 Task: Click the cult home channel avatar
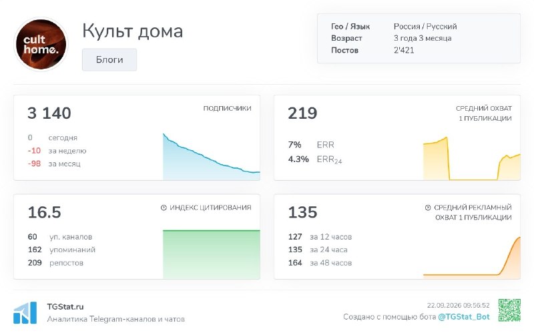(x=41, y=44)
